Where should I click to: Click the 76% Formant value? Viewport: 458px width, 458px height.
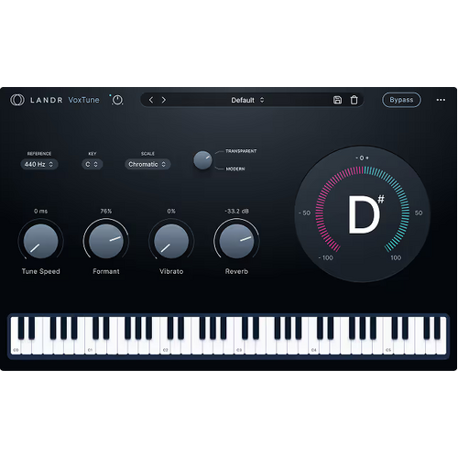106,211
